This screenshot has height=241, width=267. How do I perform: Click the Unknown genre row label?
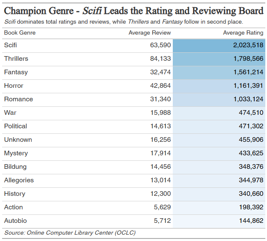(18, 140)
